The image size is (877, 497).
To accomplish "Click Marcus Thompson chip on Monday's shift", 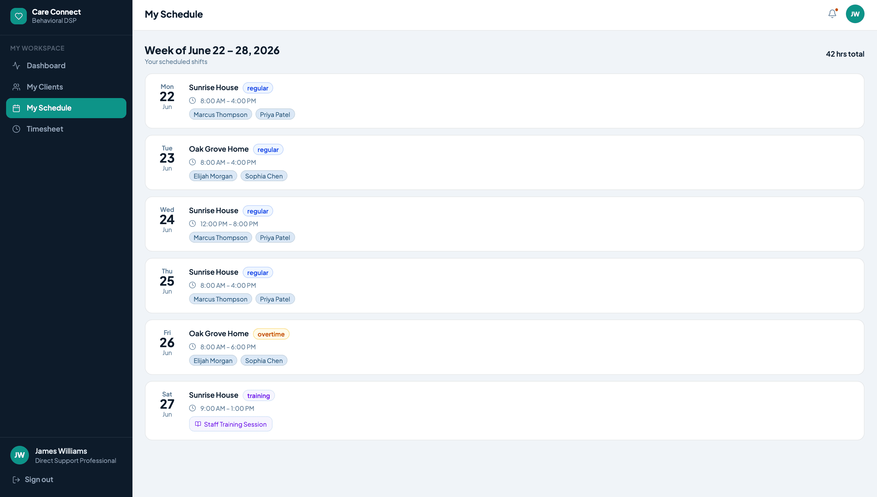I will click(x=220, y=114).
